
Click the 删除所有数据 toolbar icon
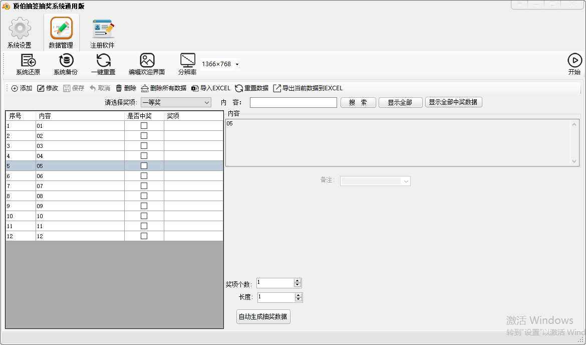145,88
